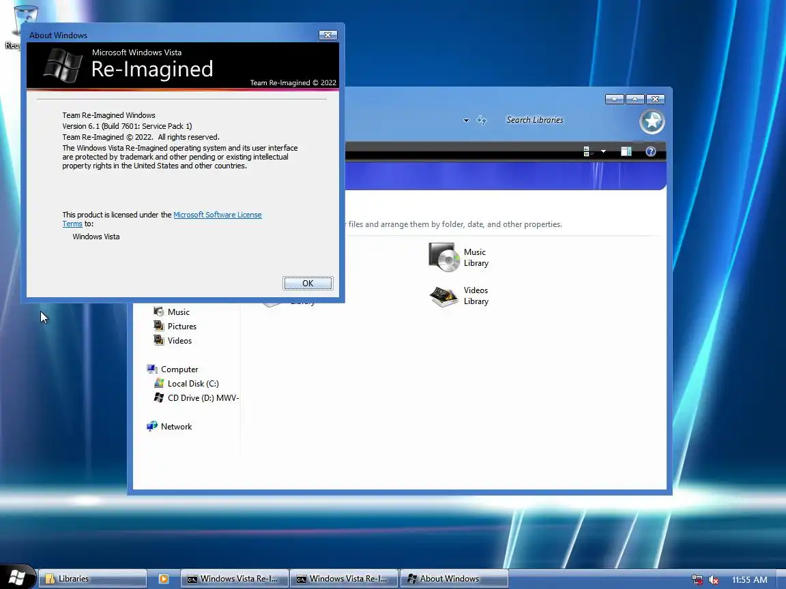786x589 pixels.
Task: Switch to About Windows taskbar button
Action: (x=454, y=579)
